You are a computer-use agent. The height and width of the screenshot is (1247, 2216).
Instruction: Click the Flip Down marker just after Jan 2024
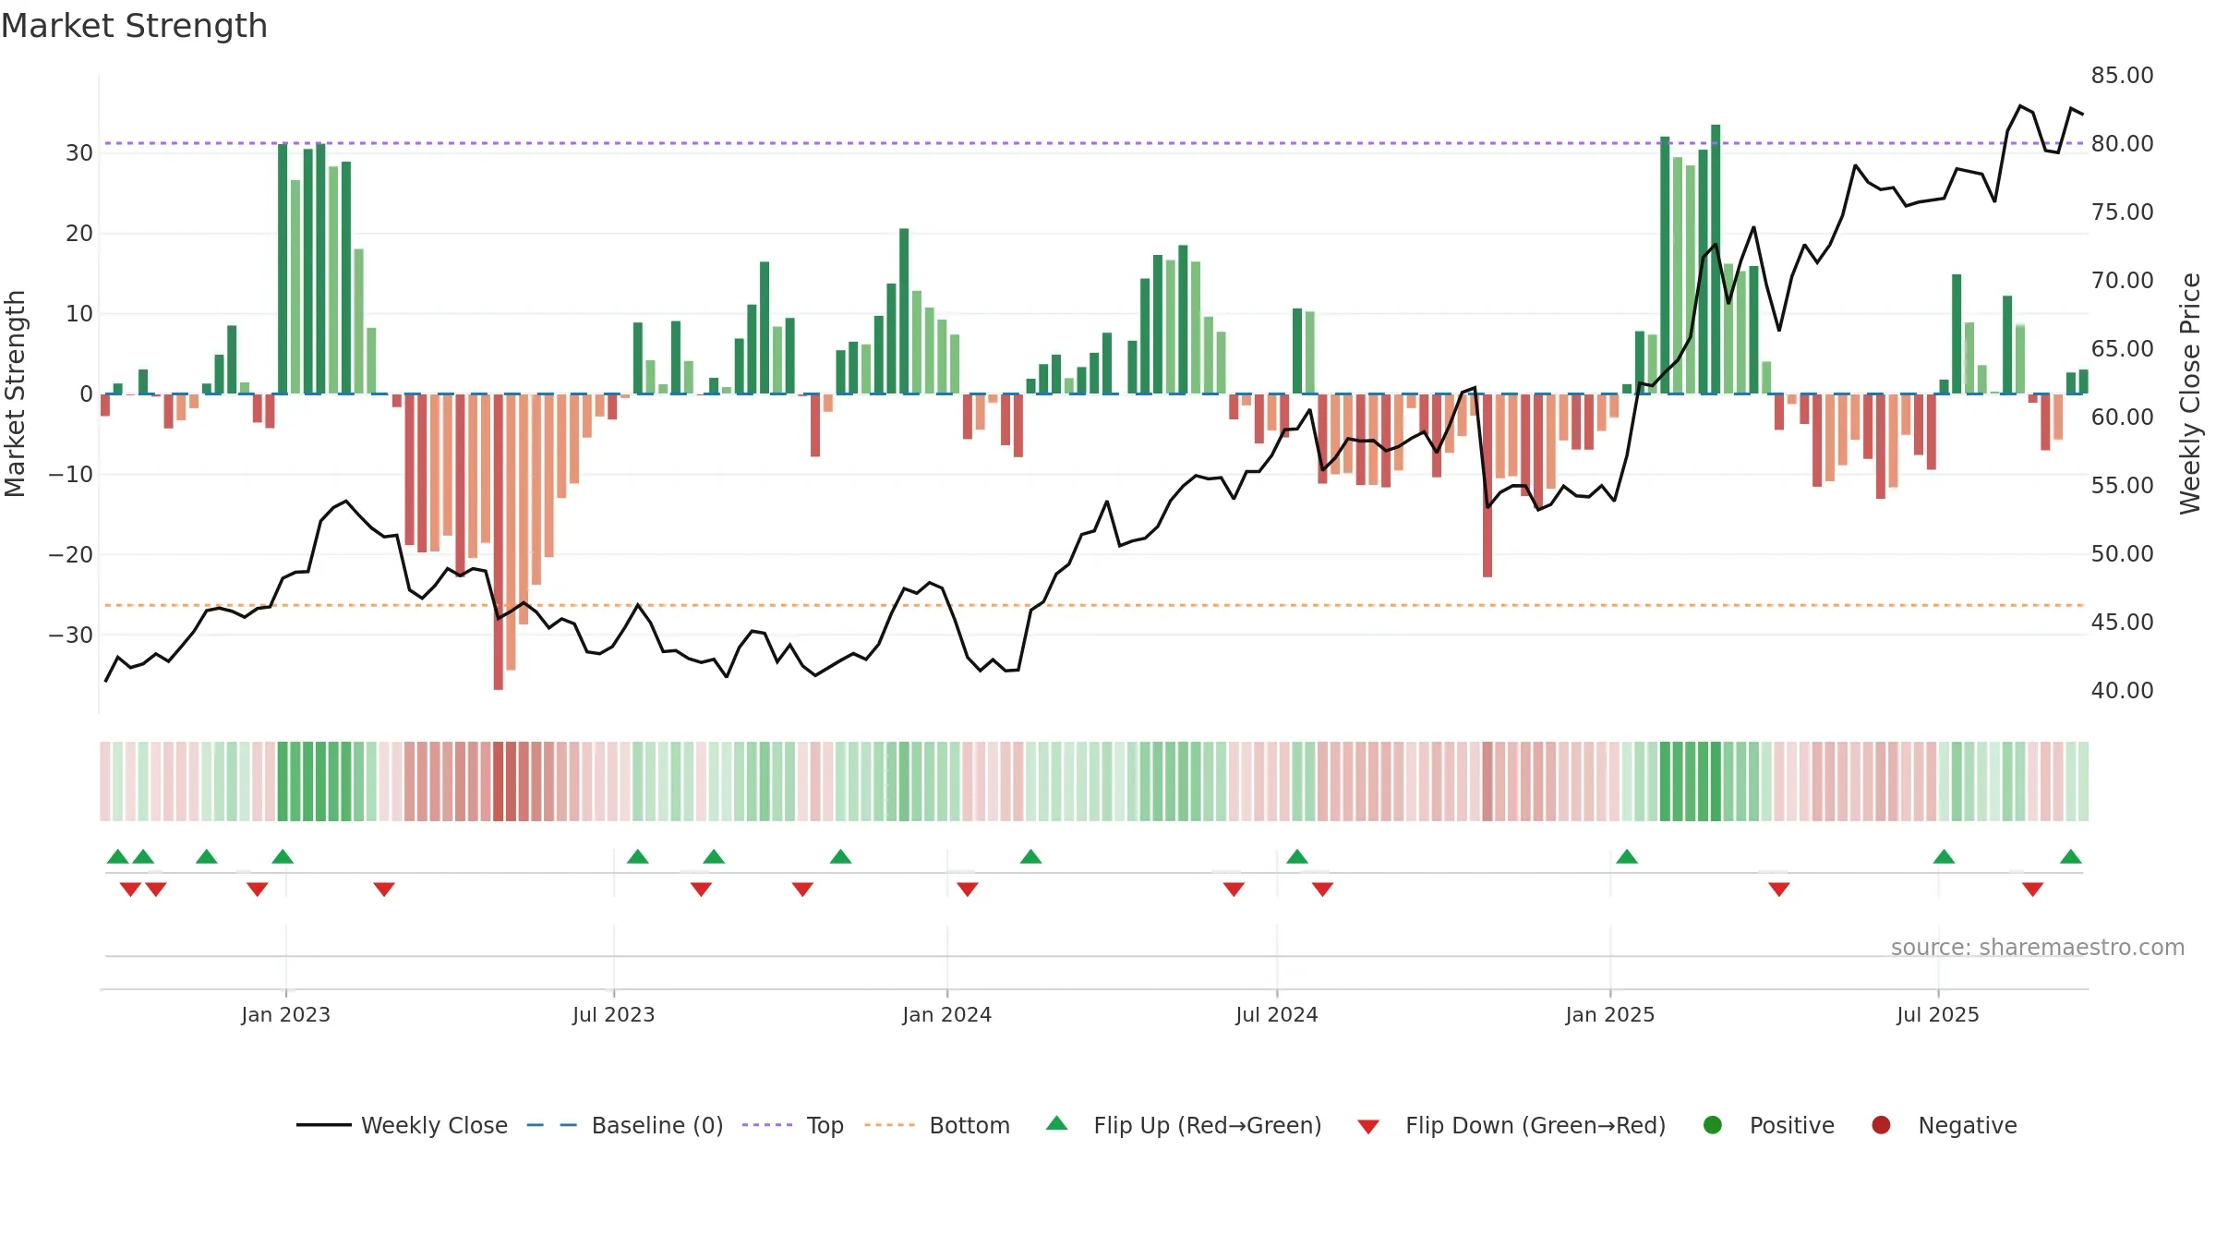tap(967, 890)
